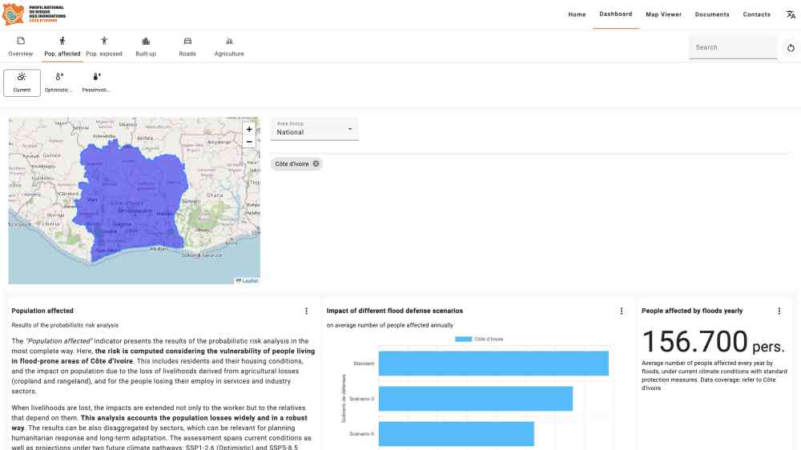Open the Built-up tab
This screenshot has height=450, width=801.
point(146,46)
